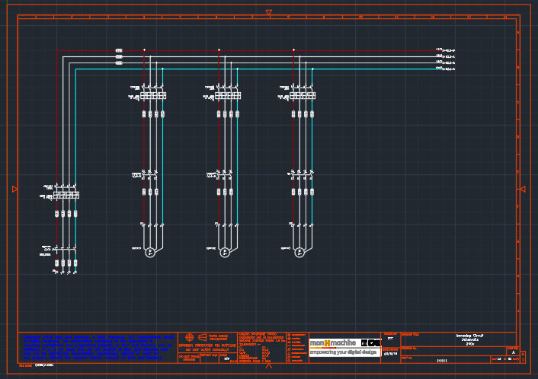Select top breaker block of first motor branch
The image size is (538, 379).
point(153,95)
